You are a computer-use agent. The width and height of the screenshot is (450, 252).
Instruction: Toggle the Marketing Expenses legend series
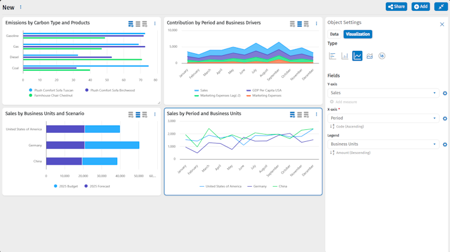(x=264, y=95)
